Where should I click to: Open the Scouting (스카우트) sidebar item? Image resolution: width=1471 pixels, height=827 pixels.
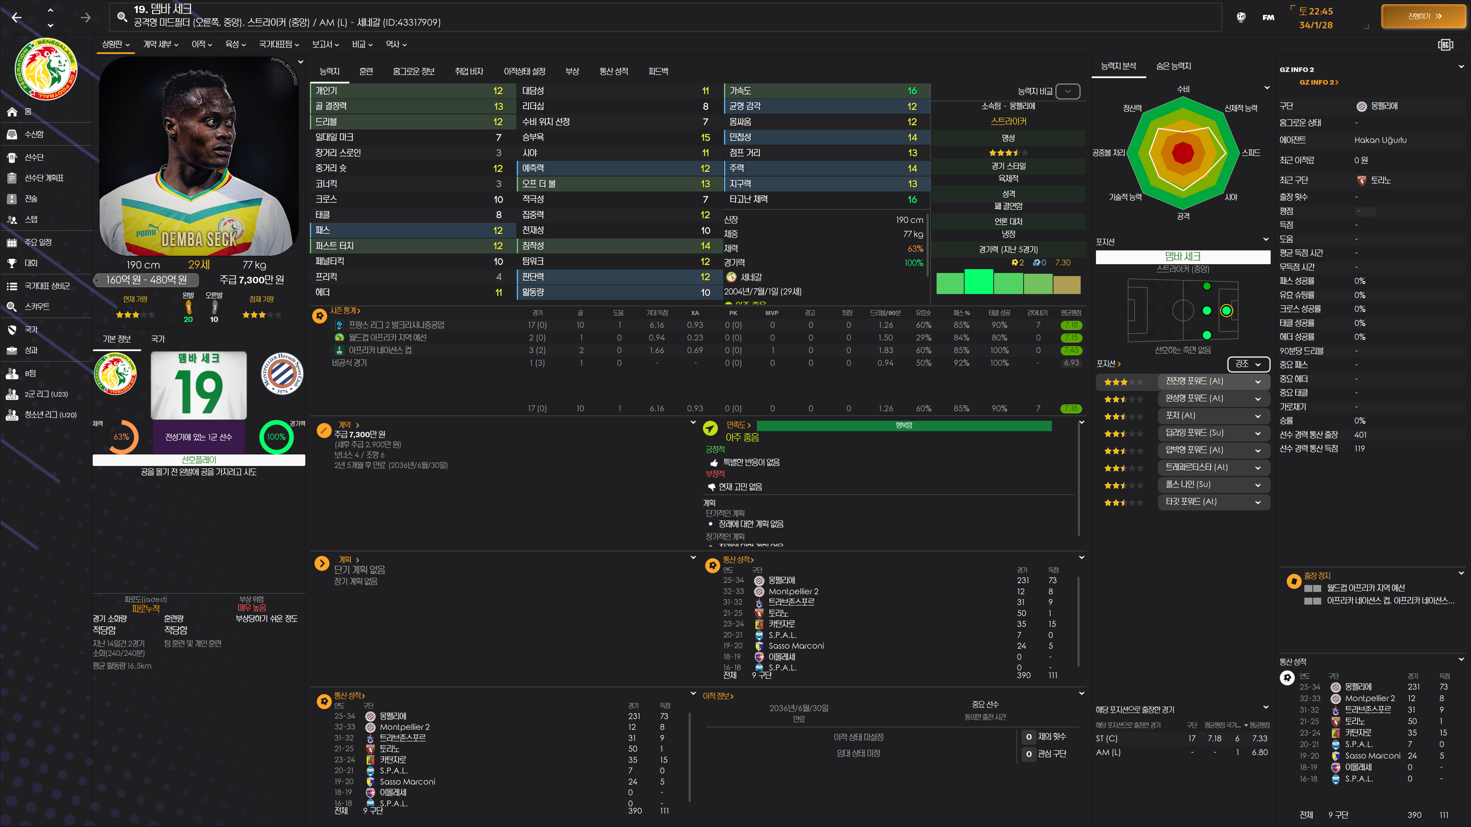(36, 306)
